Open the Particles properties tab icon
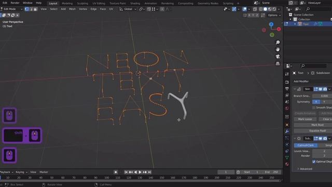The image size is (332, 187). [287, 138]
